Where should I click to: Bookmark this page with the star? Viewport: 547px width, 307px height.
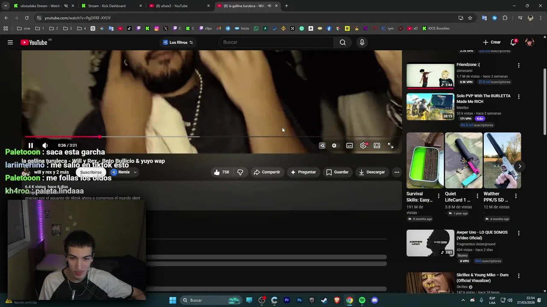tap(470, 18)
